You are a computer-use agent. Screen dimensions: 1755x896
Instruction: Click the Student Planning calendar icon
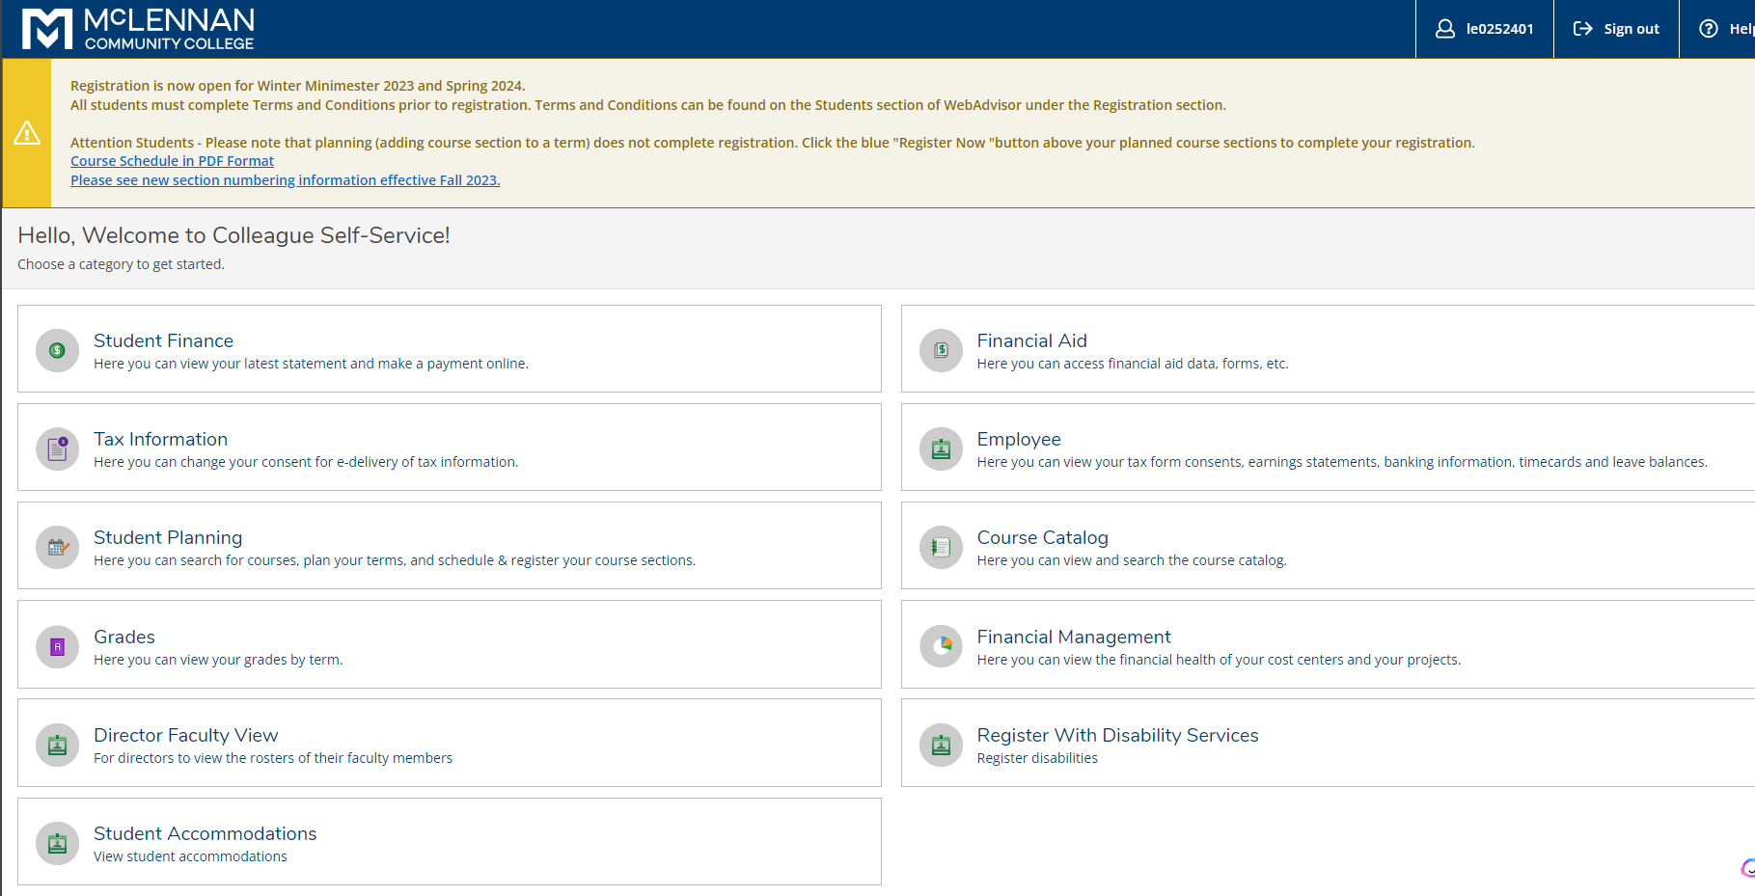(x=57, y=547)
